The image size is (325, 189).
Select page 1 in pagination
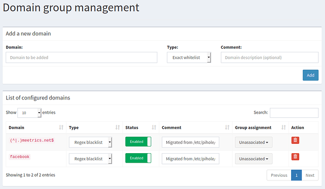(296, 175)
